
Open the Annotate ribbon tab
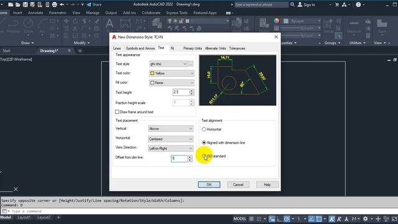tap(35, 12)
